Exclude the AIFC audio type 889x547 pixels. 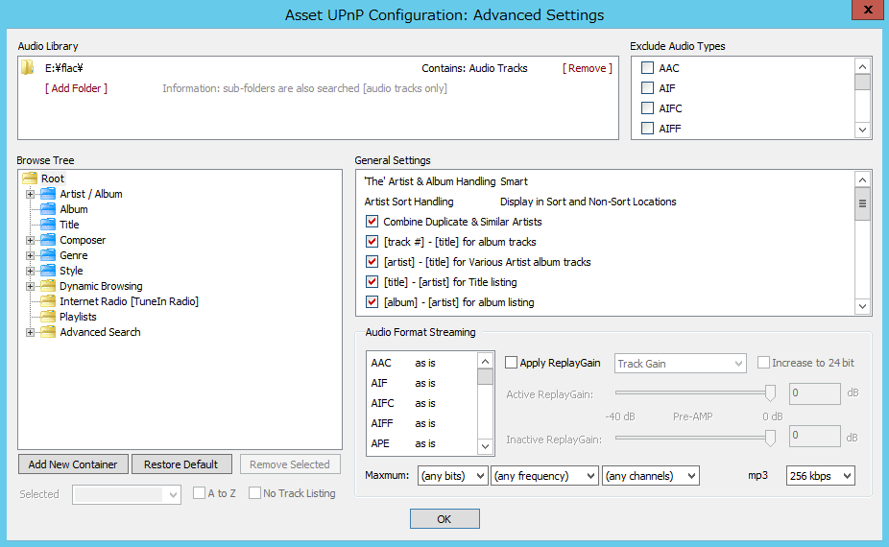[x=647, y=108]
